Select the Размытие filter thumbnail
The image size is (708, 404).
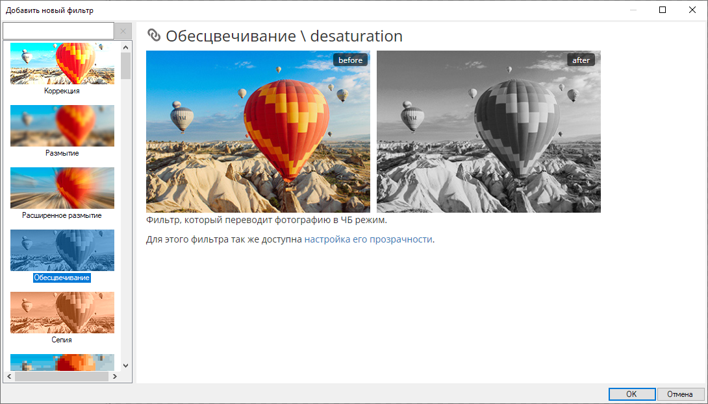62,126
